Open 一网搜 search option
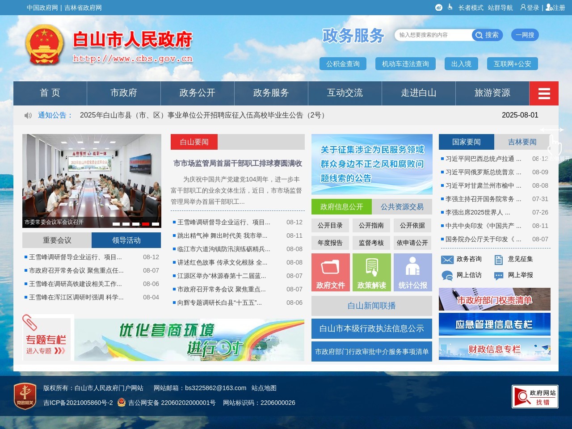 tap(525, 35)
